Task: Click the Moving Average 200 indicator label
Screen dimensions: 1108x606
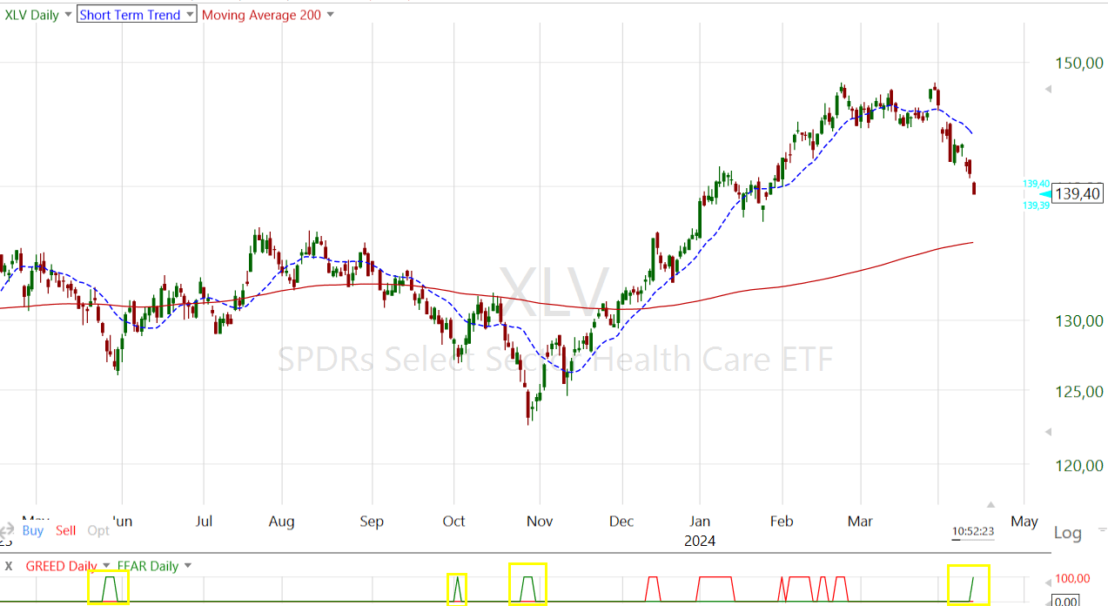Action: click(x=261, y=15)
